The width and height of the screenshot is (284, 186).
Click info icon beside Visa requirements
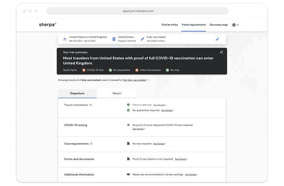91,144
